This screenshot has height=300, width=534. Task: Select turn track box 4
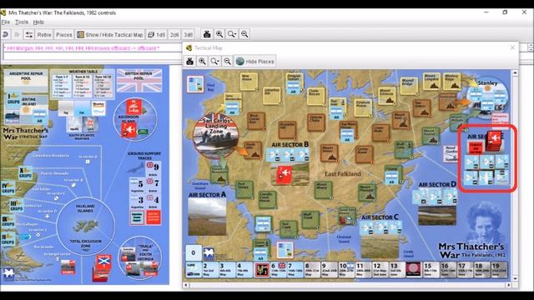(x=244, y=269)
